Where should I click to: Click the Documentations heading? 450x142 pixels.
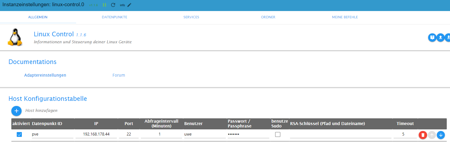coord(32,62)
